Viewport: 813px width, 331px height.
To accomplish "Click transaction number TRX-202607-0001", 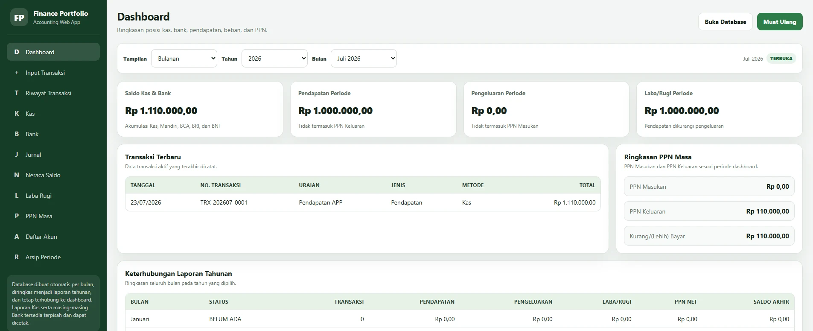I will (x=224, y=202).
